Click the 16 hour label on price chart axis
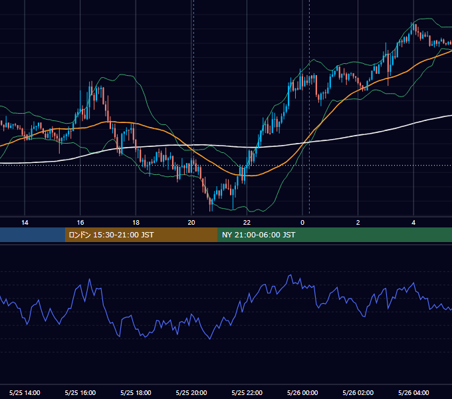 (x=80, y=223)
